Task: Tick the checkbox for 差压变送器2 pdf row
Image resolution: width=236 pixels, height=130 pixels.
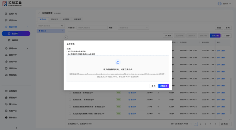Action: click(x=70, y=100)
